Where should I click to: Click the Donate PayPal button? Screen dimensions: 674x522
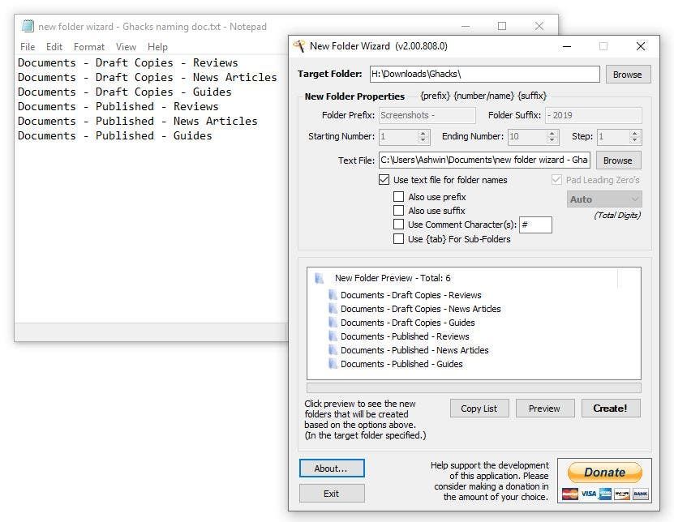[x=605, y=473]
